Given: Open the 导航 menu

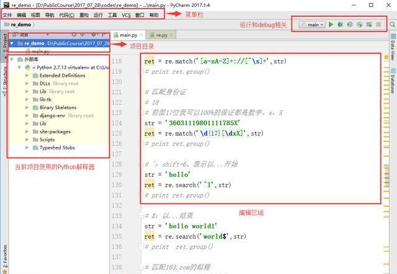Looking at the screenshot, I should [x=50, y=15].
